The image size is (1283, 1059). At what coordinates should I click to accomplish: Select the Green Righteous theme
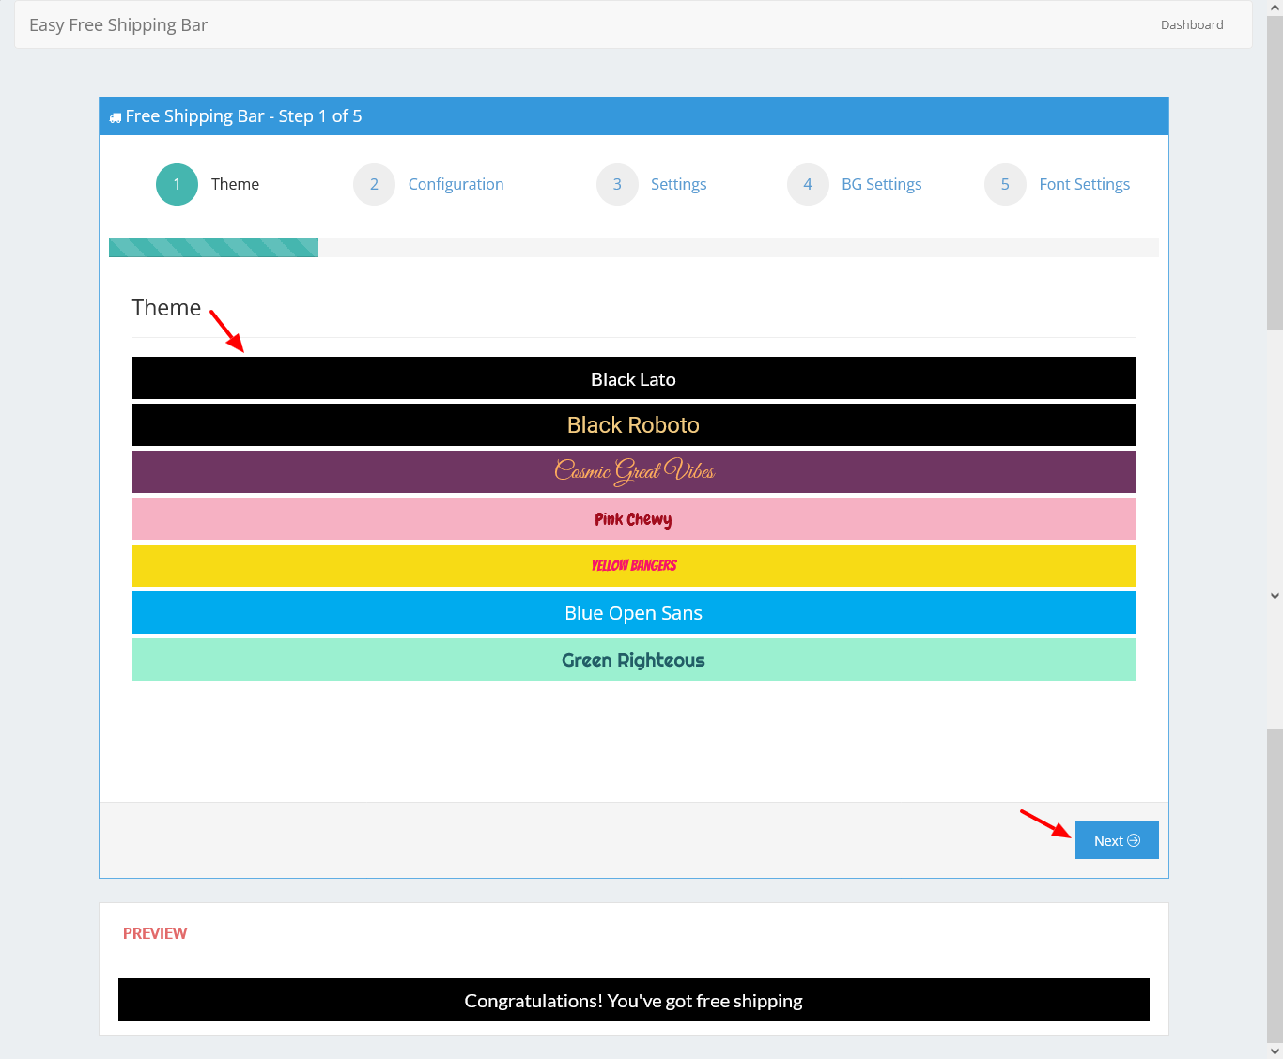(633, 660)
